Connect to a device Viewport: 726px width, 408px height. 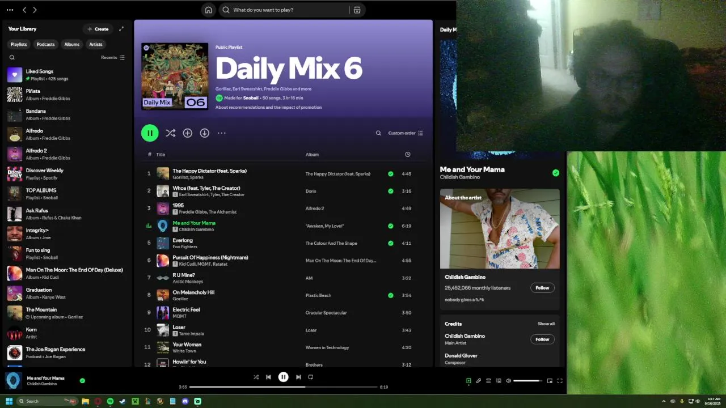[499, 381]
